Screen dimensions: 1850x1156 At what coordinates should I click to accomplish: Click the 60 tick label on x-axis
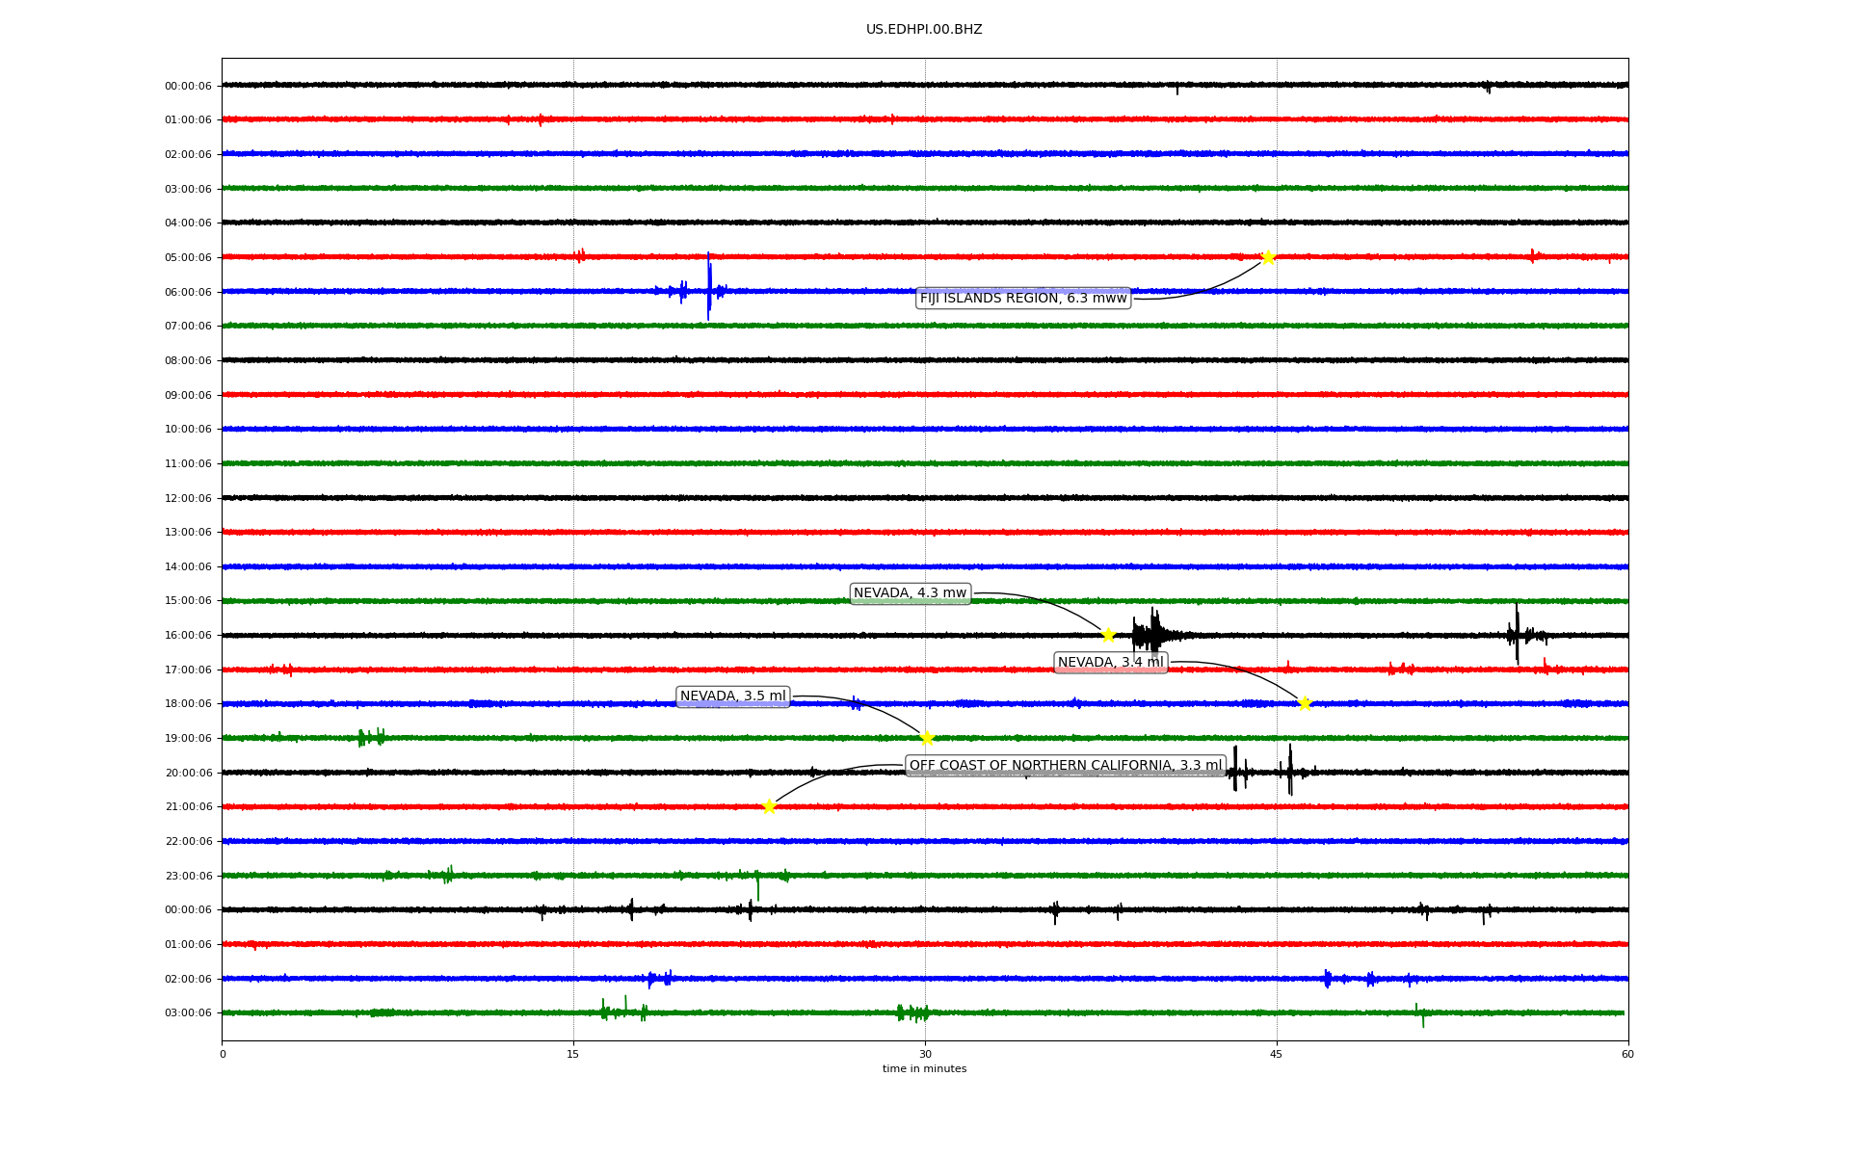(1627, 1054)
